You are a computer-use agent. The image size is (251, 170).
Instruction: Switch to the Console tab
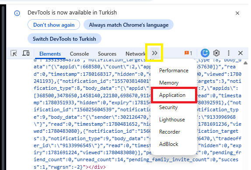[x=80, y=54]
